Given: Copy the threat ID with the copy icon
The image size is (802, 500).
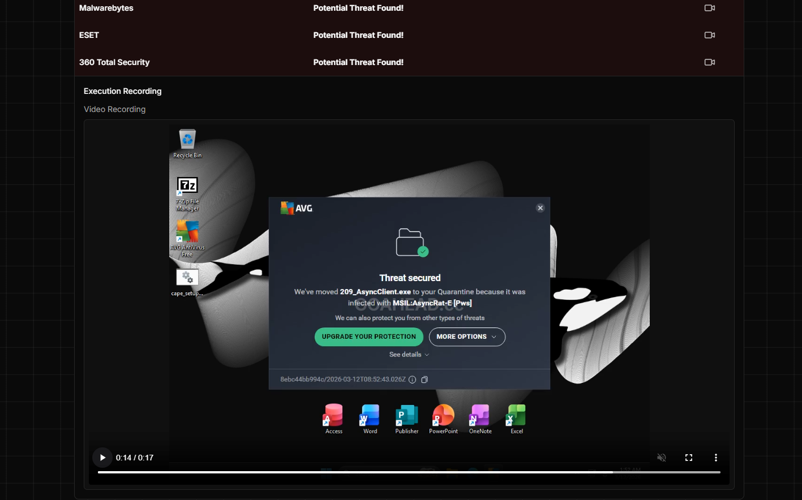Looking at the screenshot, I should (x=424, y=380).
